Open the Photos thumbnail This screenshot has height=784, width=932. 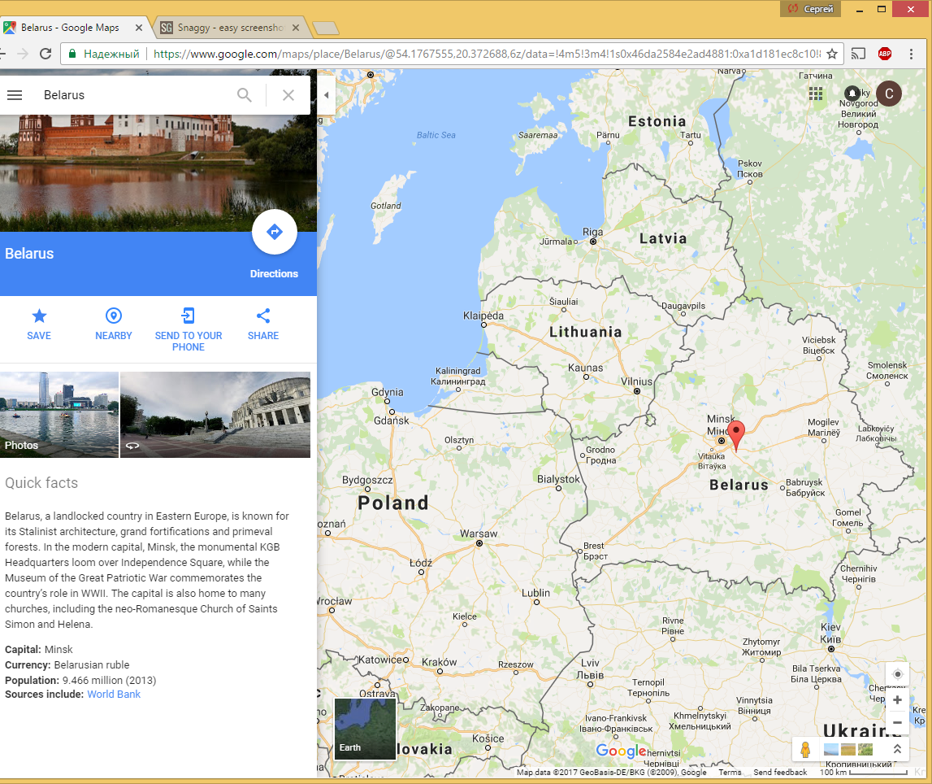tap(59, 415)
